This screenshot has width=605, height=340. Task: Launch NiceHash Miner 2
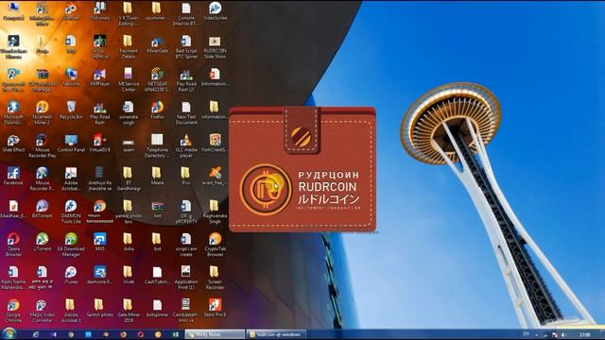tap(42, 112)
